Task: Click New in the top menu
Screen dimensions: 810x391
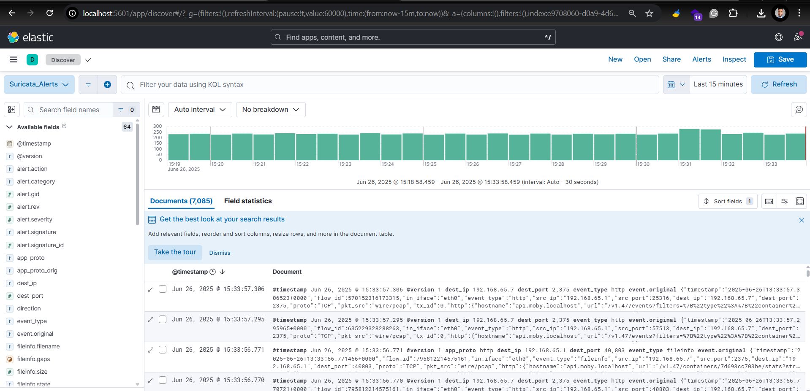Action: coord(615,59)
